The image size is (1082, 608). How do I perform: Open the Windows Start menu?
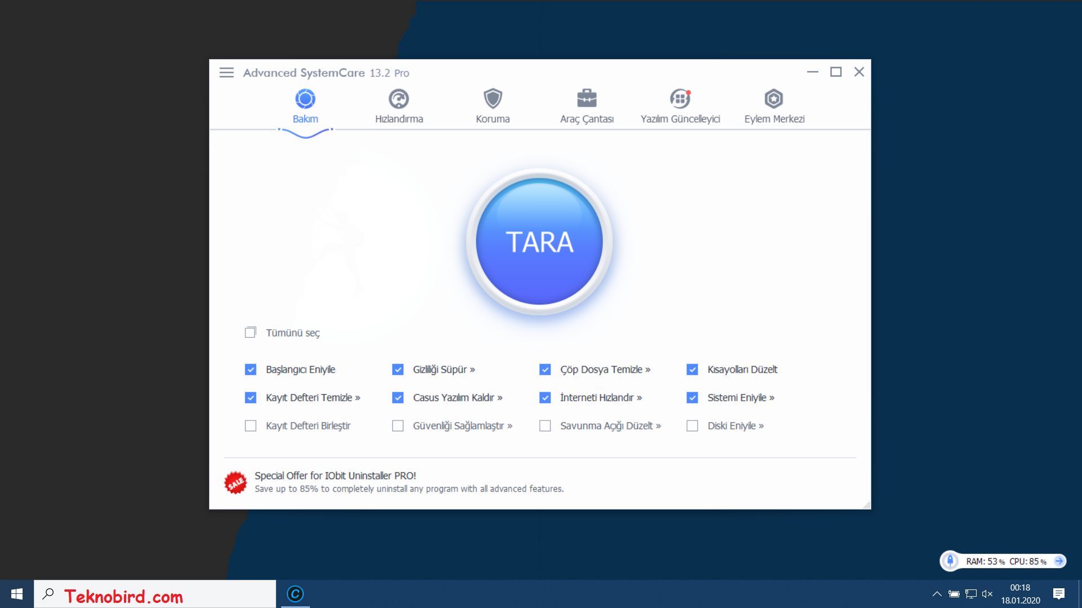coord(17,594)
